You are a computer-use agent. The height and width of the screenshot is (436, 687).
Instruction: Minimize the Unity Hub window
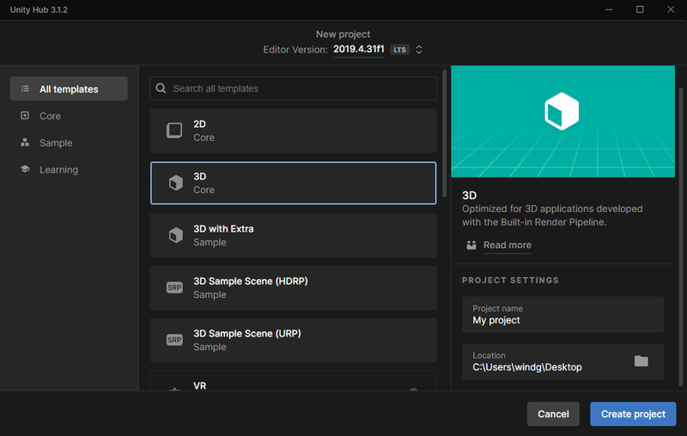(x=609, y=9)
